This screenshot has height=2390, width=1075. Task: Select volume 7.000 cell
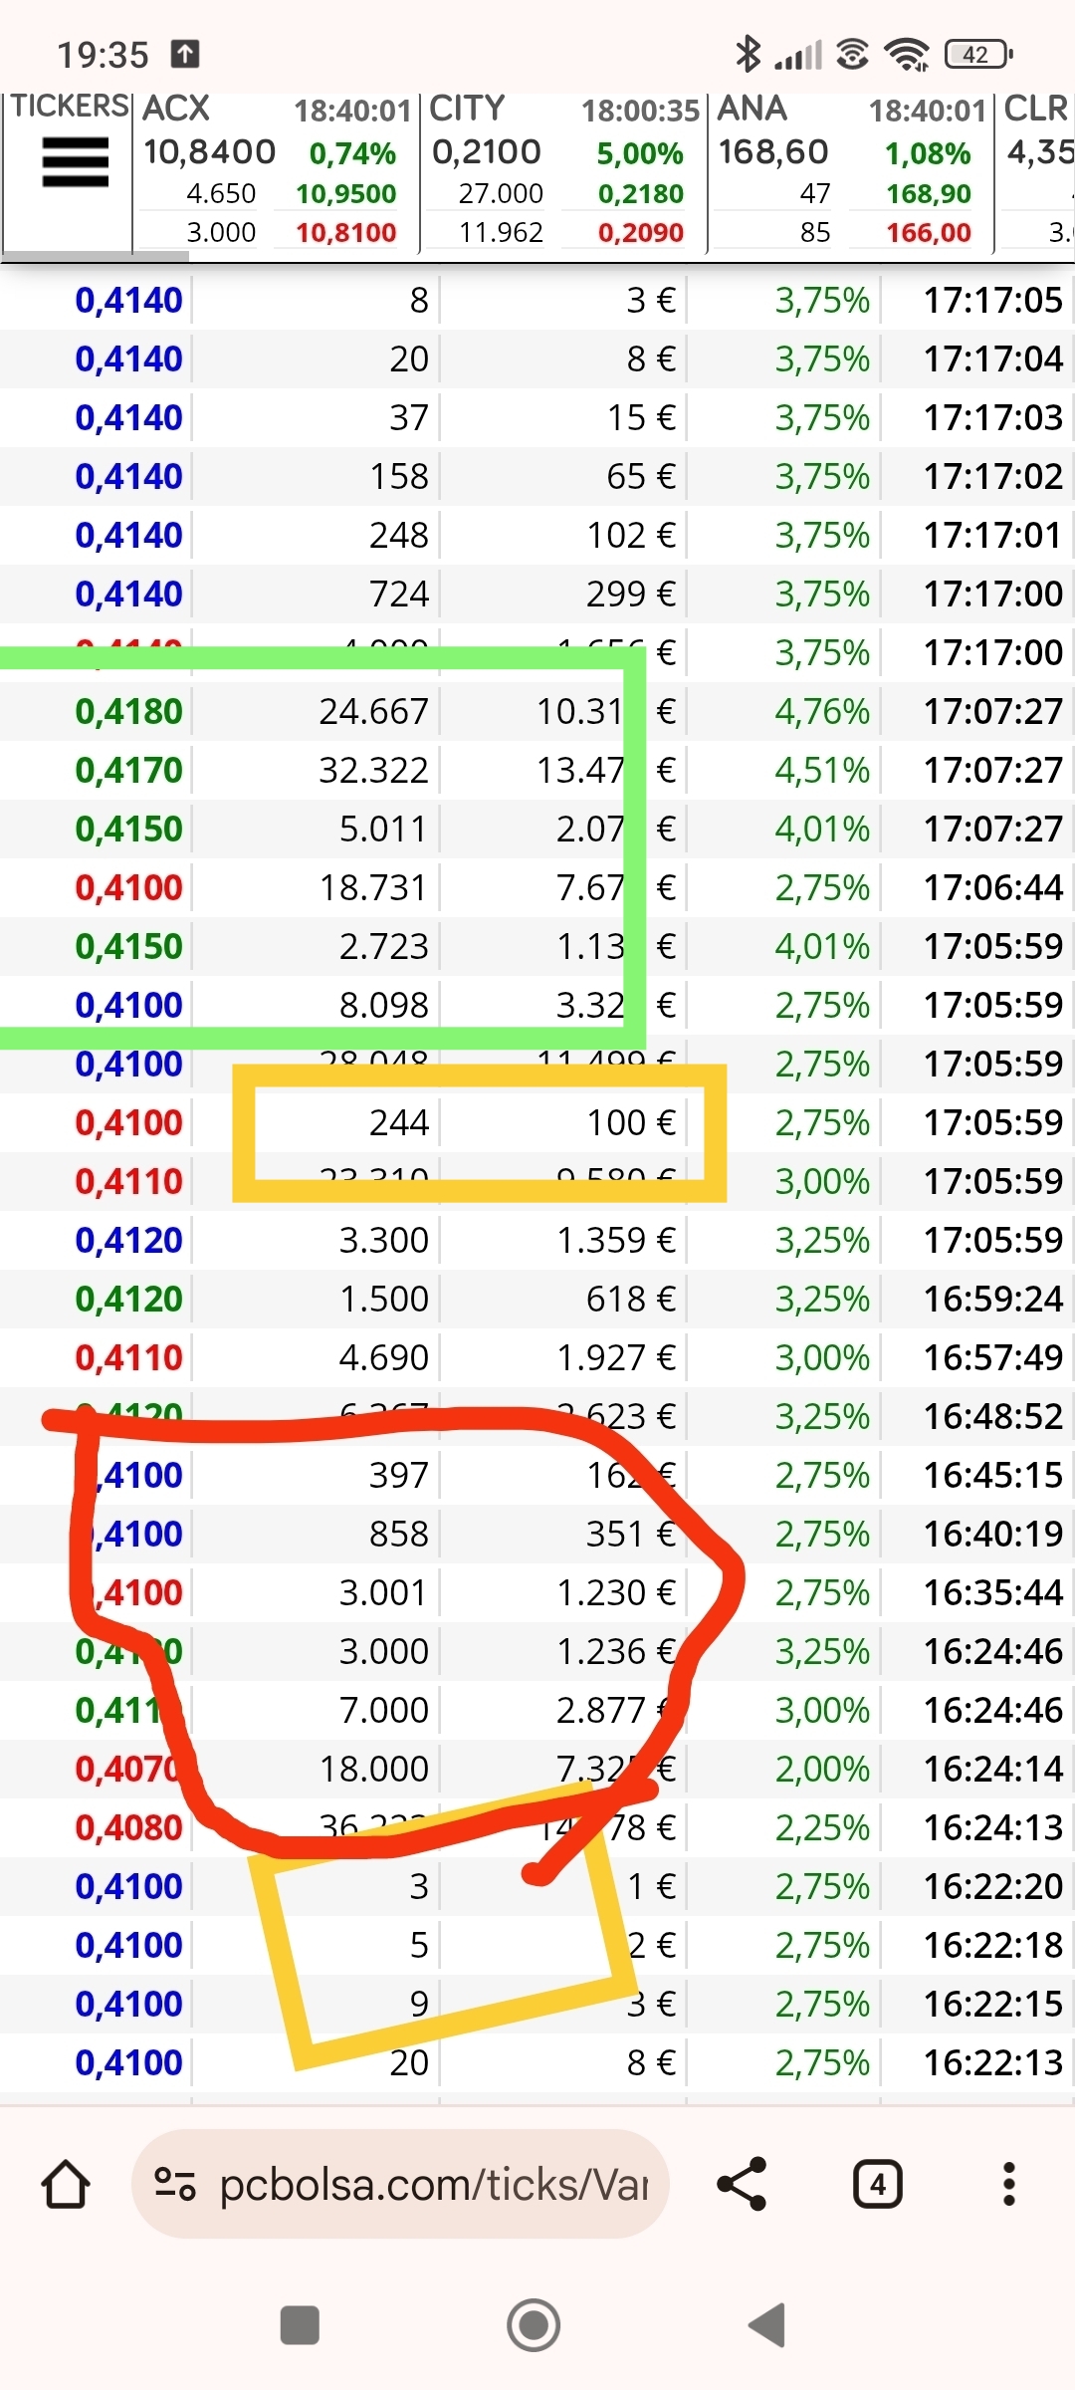(x=383, y=1710)
